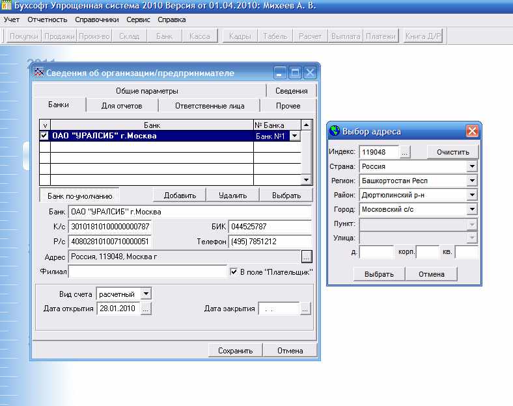513x406 pixels.
Task: Toggle the В поле "Плательщик" checkbox
Action: (234, 272)
